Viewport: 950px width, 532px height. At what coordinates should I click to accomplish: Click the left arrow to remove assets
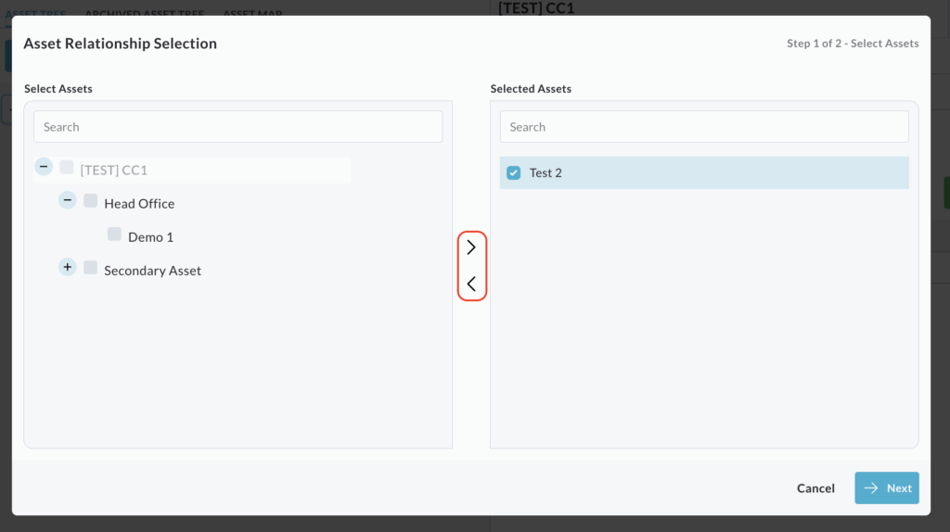471,285
